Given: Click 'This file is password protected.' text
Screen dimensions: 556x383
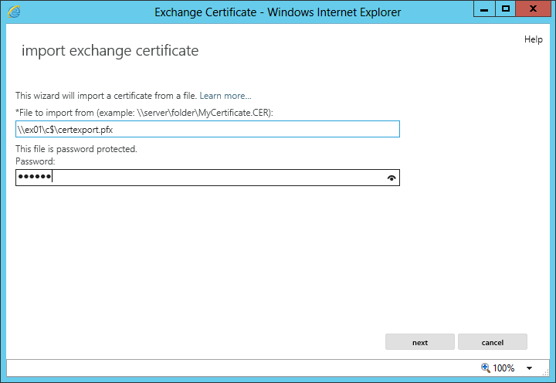Looking at the screenshot, I should coord(76,149).
